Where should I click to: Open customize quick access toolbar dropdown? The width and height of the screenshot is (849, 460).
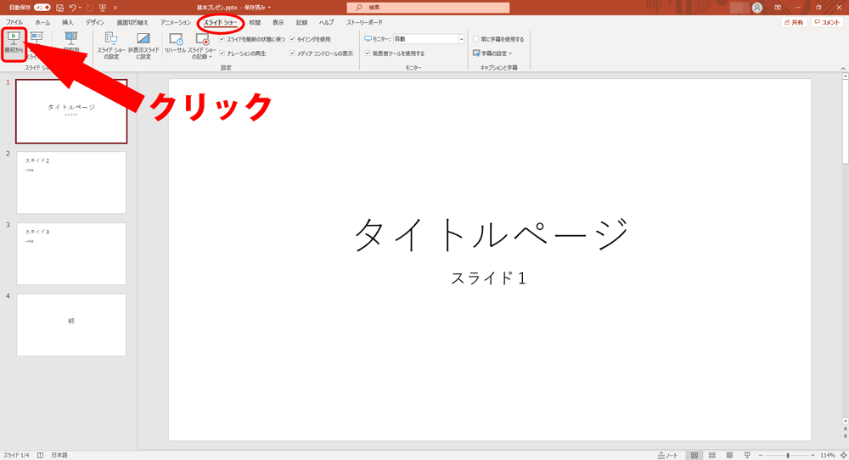[115, 8]
